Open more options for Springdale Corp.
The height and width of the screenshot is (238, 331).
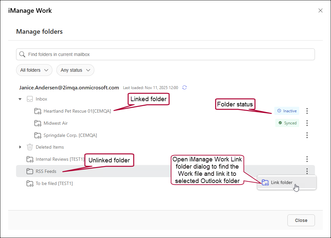[x=307, y=135]
